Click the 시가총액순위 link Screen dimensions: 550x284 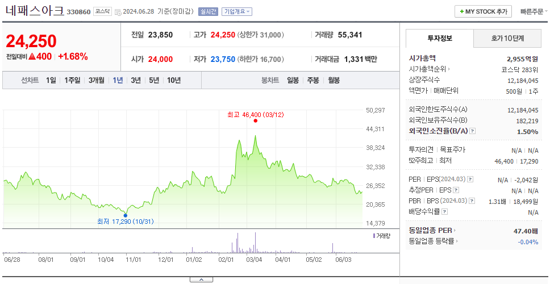coord(430,69)
